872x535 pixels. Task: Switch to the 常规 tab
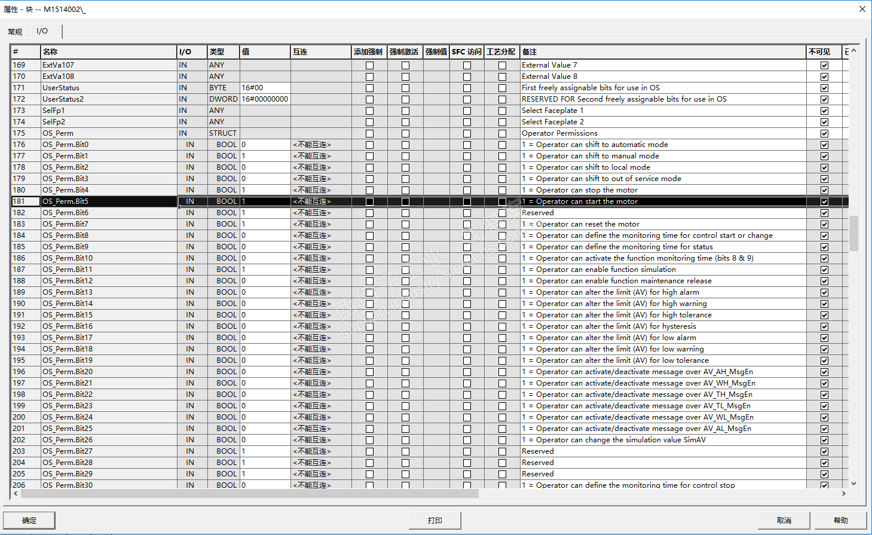[15, 32]
